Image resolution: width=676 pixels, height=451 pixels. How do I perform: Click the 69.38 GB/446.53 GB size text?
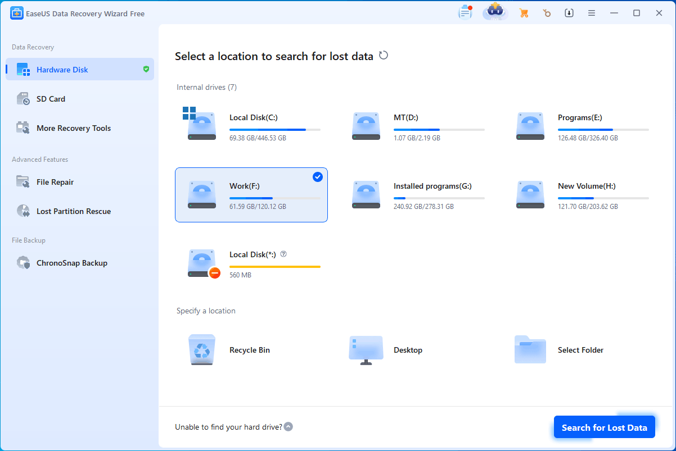click(x=258, y=138)
